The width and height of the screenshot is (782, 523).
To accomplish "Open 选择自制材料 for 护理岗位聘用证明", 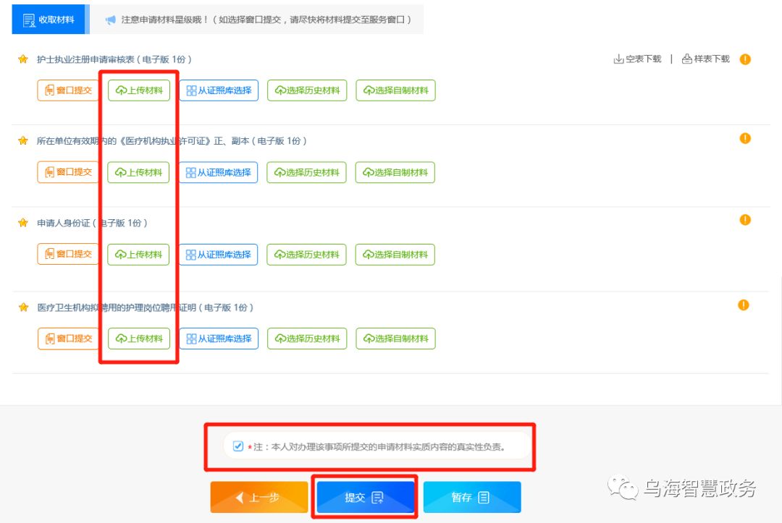I will [395, 338].
